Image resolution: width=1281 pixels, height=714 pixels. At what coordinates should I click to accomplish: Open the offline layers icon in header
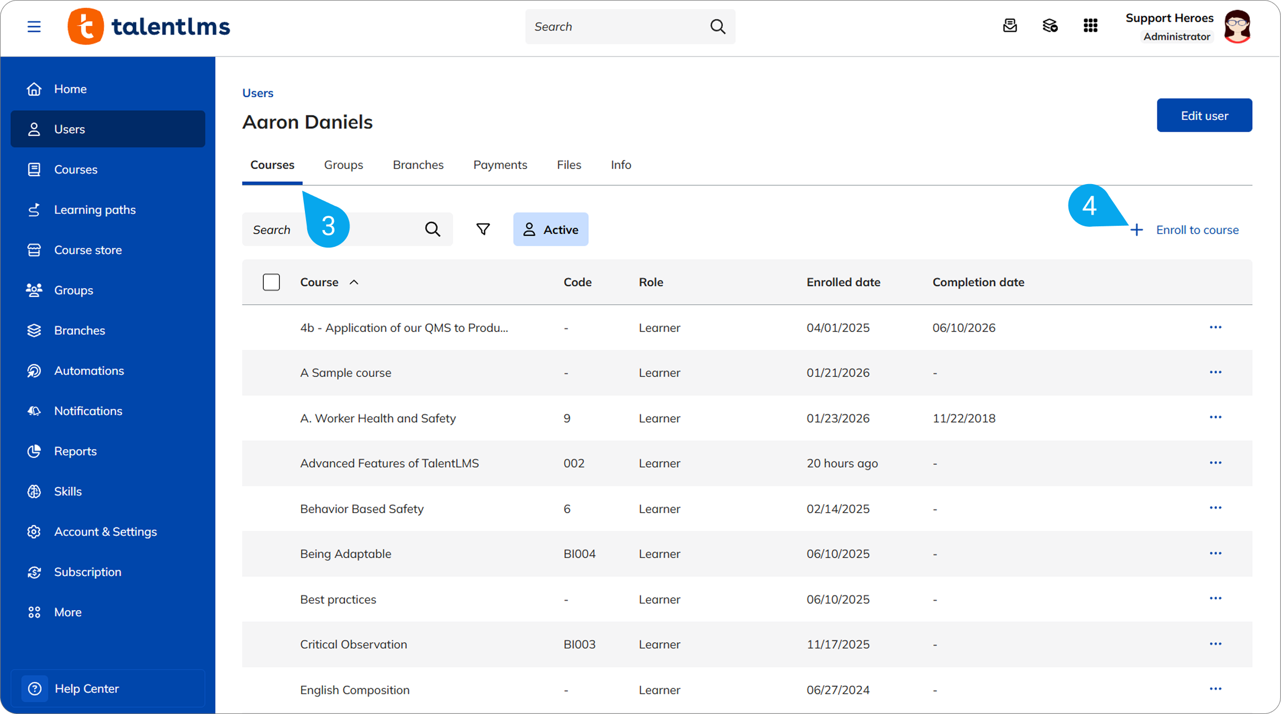pos(1050,26)
